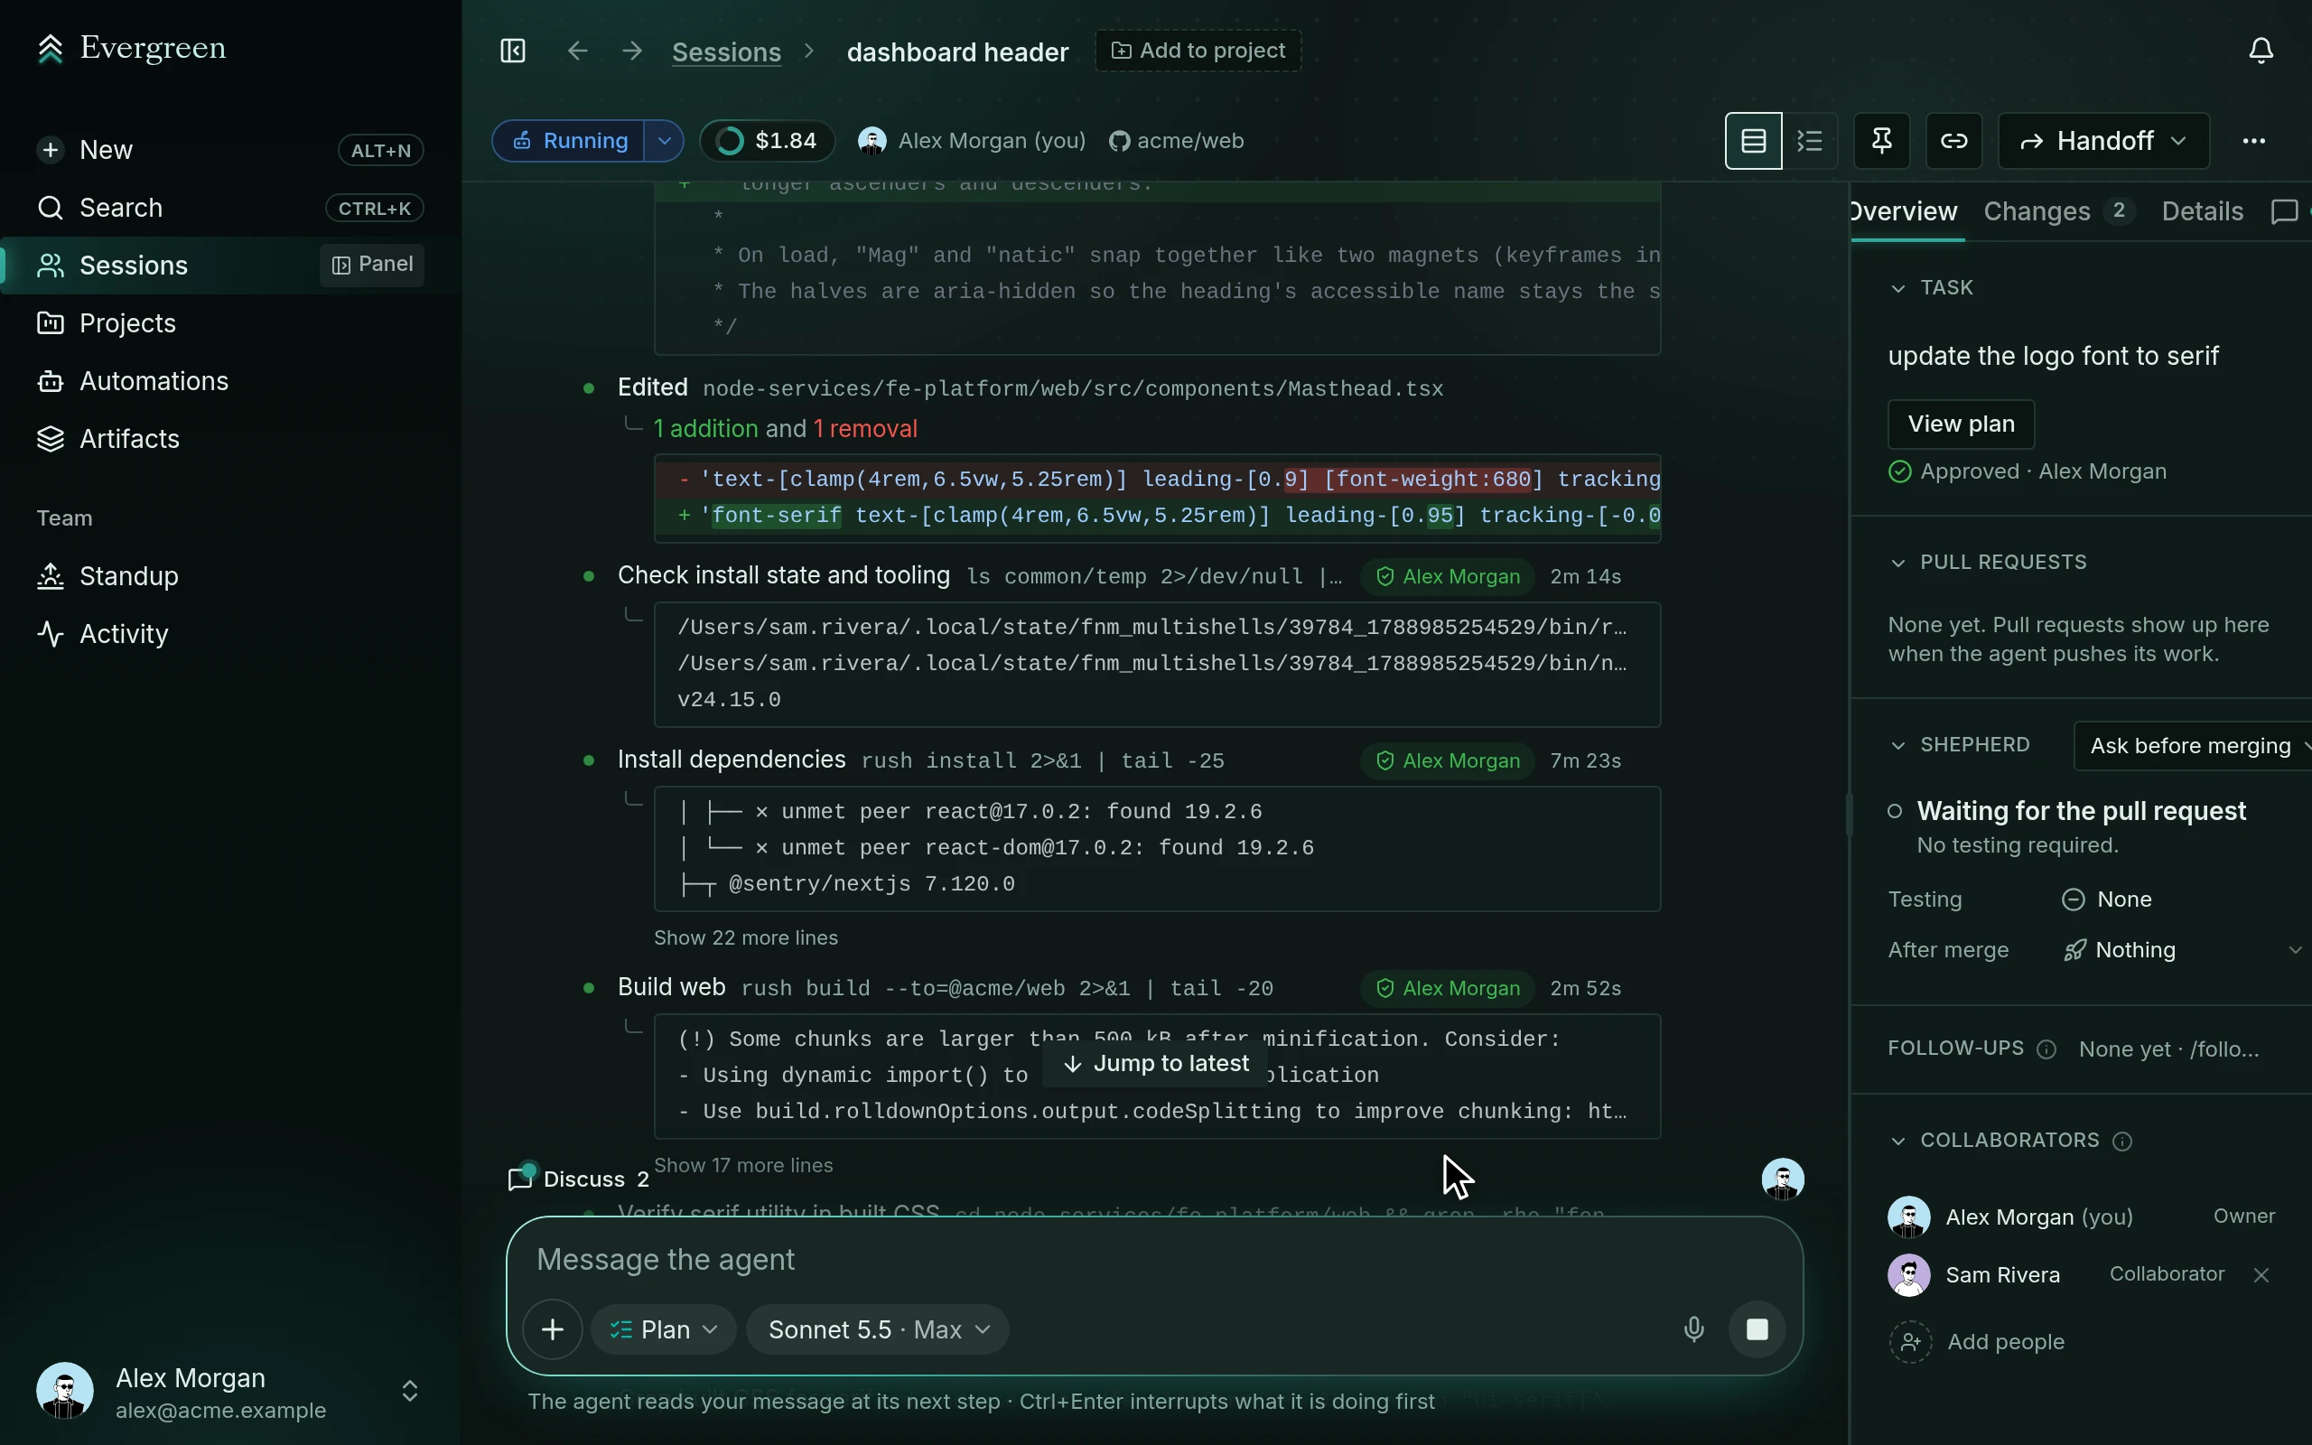The height and width of the screenshot is (1445, 2312).
Task: Switch to the compact list view toggle
Action: (1811, 142)
